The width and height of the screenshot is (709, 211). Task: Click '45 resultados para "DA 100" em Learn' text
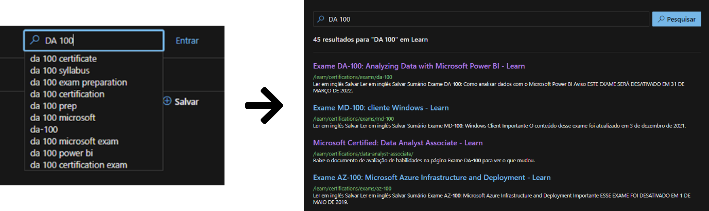(x=370, y=40)
